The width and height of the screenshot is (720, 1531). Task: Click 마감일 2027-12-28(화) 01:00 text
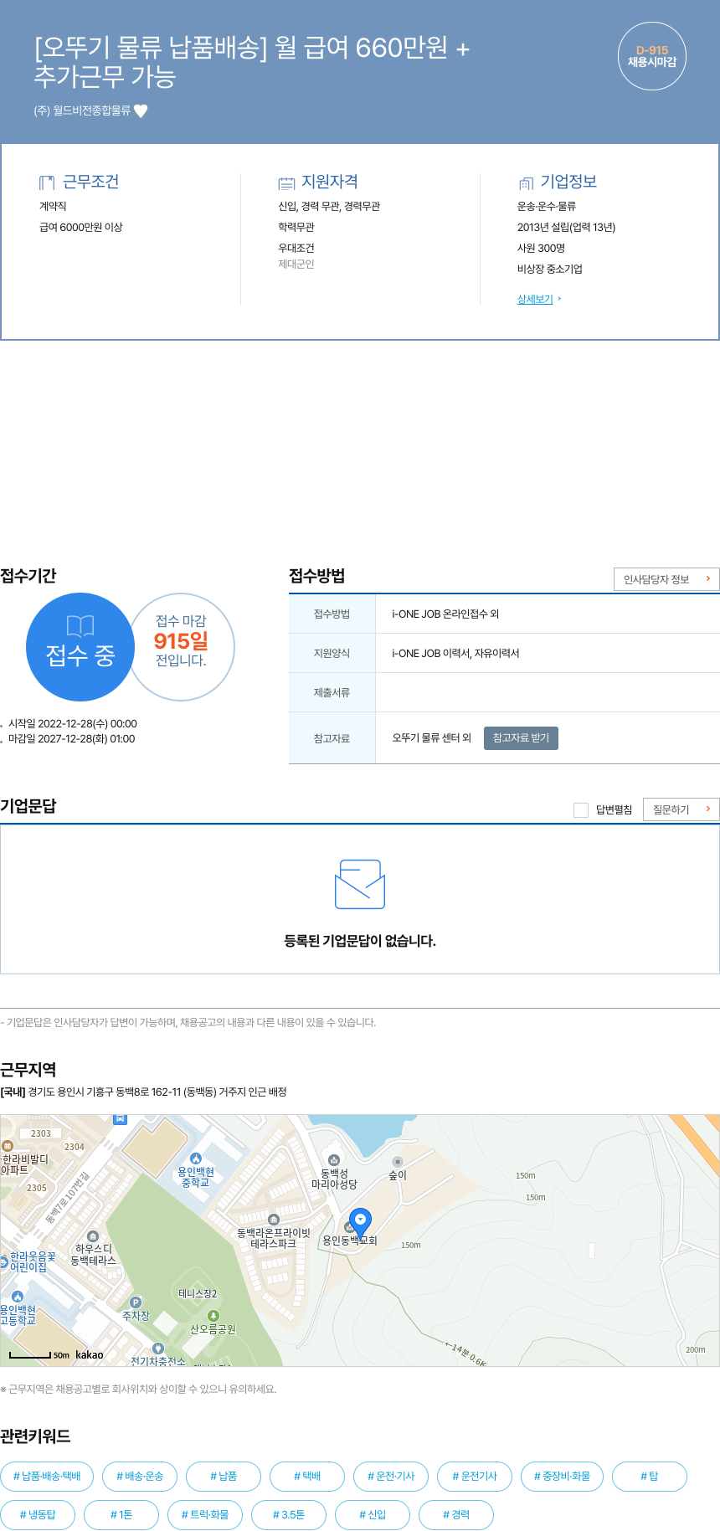(71, 739)
